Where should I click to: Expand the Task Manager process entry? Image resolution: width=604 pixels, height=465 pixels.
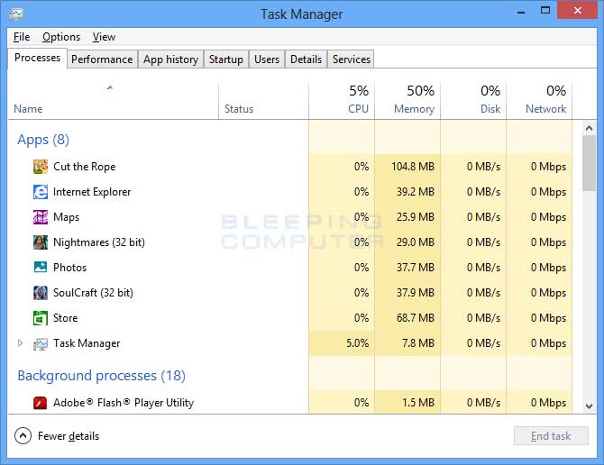(21, 342)
